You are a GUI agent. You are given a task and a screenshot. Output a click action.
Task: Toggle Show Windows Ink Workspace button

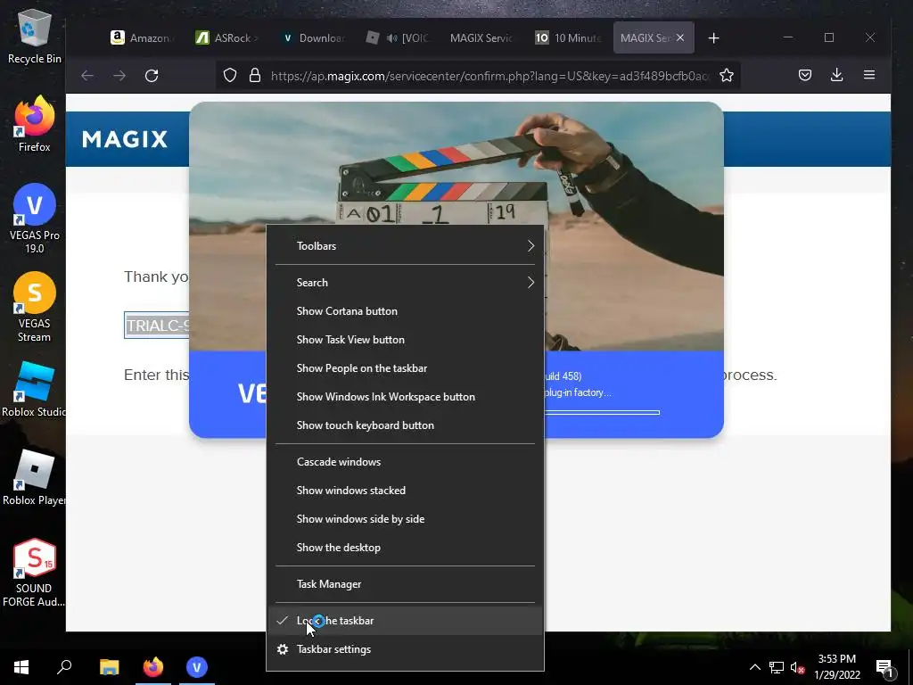(x=406, y=397)
